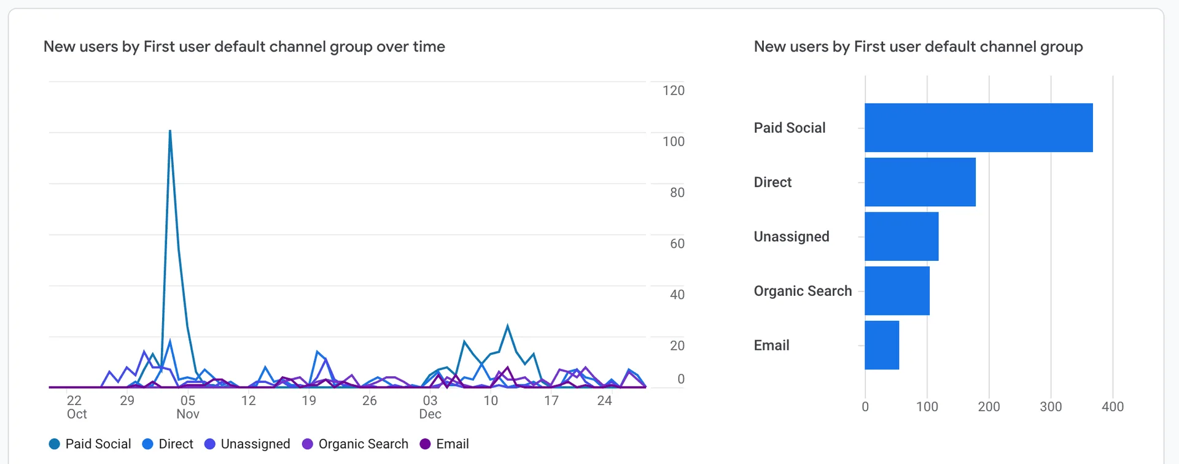Open the bar chart title on the right

point(918,47)
